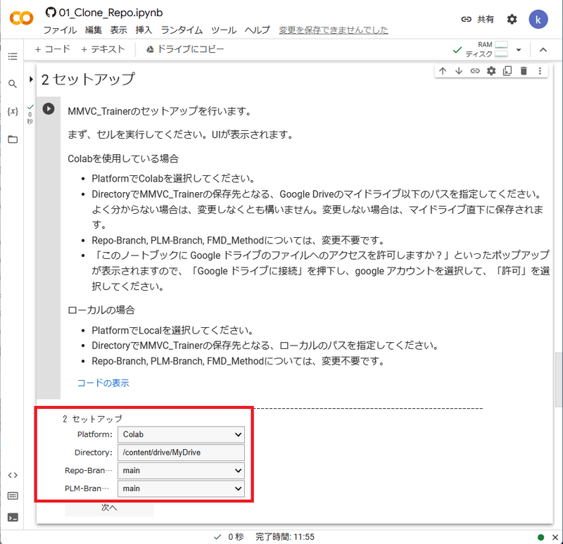The width and height of the screenshot is (563, 544).
Task: Open the 編集 menu
Action: click(94, 30)
